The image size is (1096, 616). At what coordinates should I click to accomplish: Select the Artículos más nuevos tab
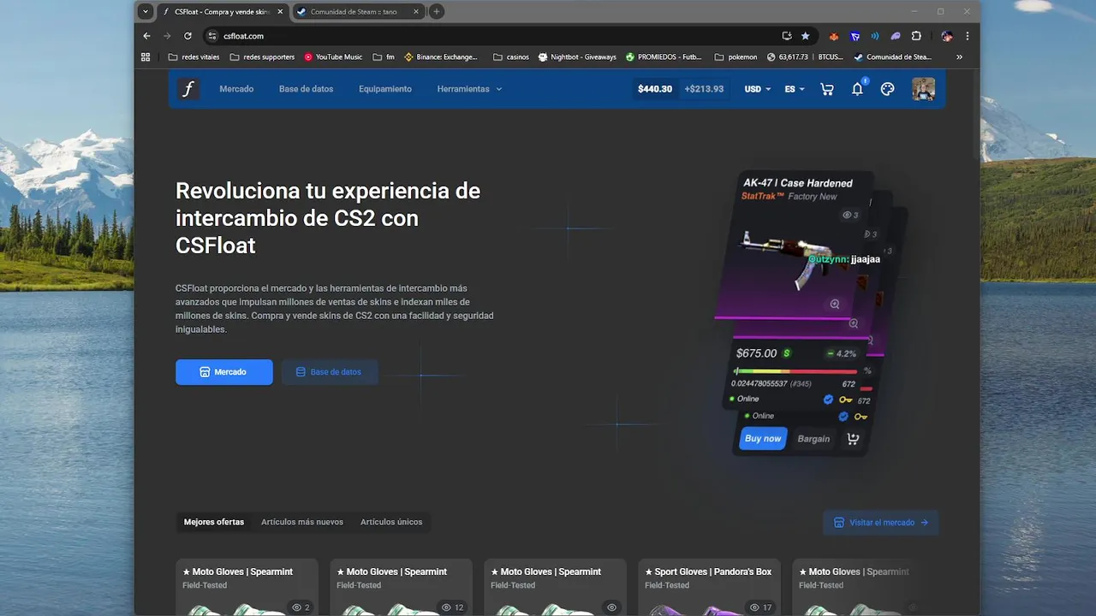click(302, 522)
